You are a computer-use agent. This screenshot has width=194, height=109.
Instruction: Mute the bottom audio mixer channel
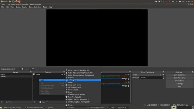click(x=125, y=86)
